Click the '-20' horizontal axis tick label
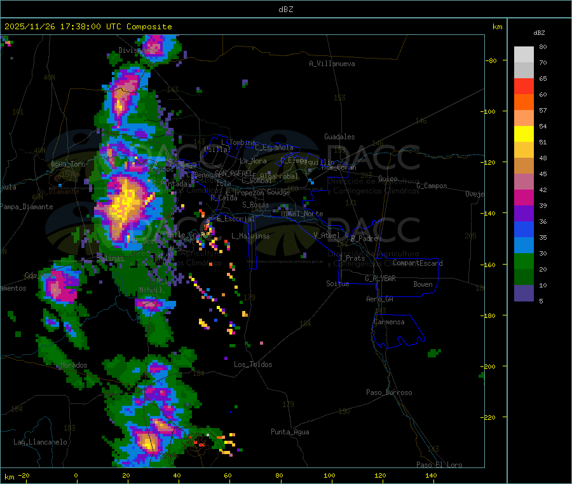 pos(24,475)
